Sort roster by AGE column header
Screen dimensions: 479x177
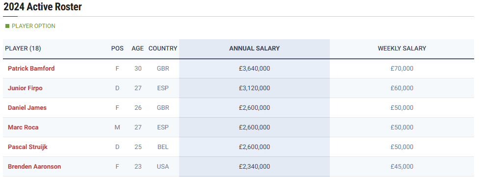[x=138, y=49]
